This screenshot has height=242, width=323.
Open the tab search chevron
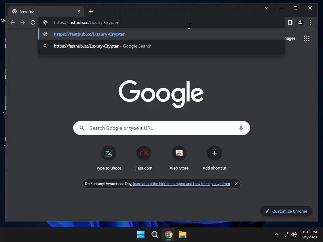266,8
